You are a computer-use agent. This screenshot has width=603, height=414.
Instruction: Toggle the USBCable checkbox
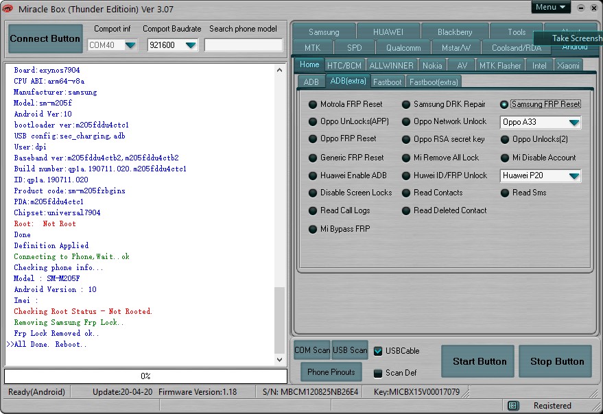pos(378,351)
